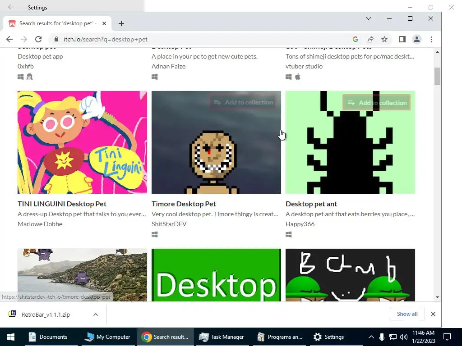Click the Windows platform icon under 0xhfb
462x346 pixels.
(x=21, y=77)
